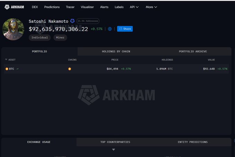Open Alerts from the top navigation
This screenshot has width=235, height=157.
104,7
